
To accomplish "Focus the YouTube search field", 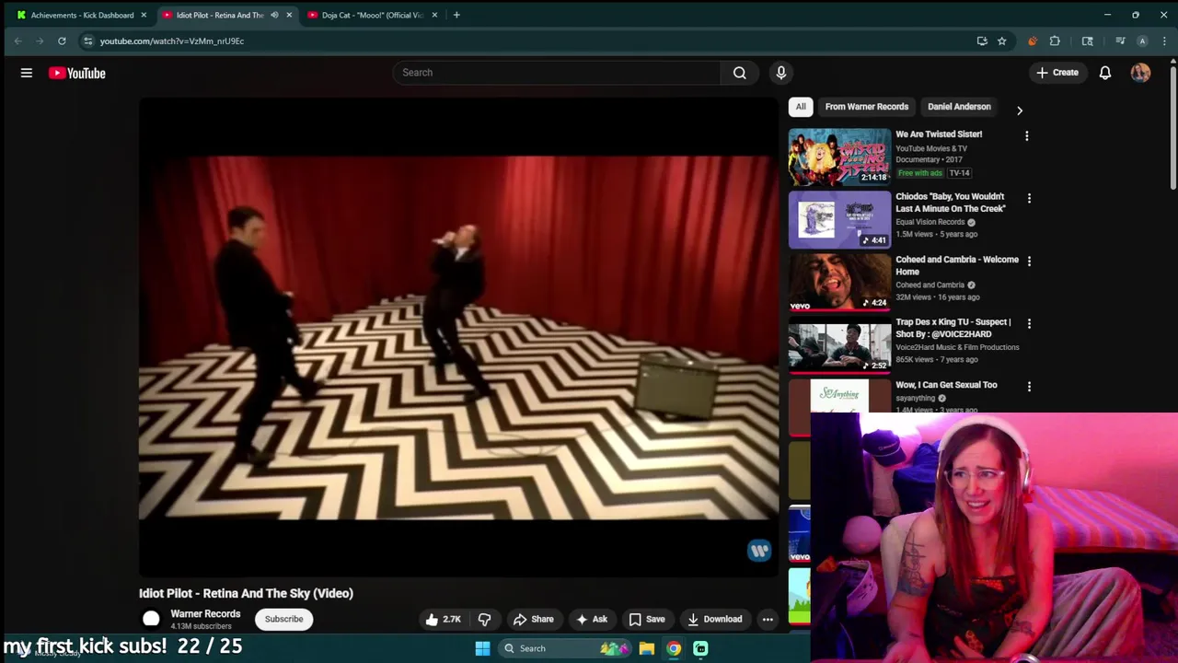I will [x=557, y=73].
